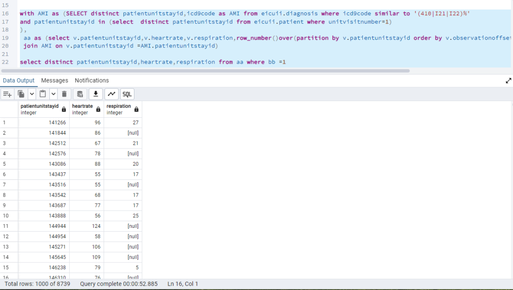
Task: Select heartrate cell showing 109
Action: pyautogui.click(x=86, y=257)
